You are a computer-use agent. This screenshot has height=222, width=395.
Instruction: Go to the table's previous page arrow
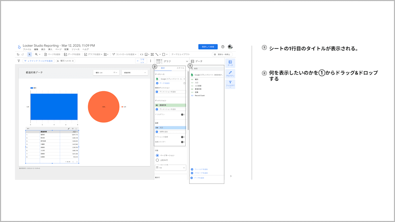(x=73, y=162)
